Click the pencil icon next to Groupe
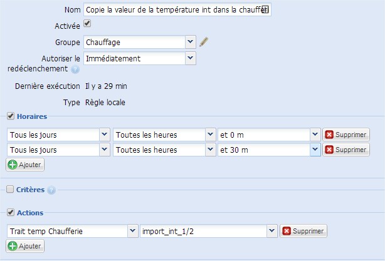 tap(204, 42)
